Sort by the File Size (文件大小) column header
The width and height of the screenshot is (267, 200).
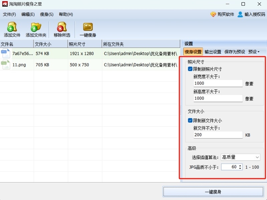click(x=51, y=44)
